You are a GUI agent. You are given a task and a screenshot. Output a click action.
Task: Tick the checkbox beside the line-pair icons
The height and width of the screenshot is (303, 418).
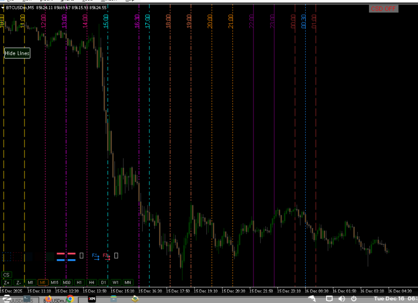[82, 255]
